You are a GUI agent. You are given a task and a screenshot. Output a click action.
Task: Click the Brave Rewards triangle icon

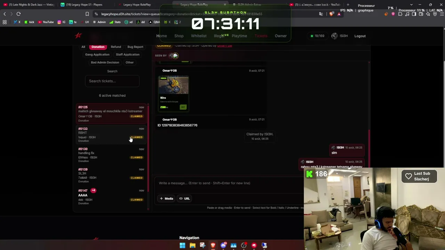pyautogui.click(x=339, y=14)
